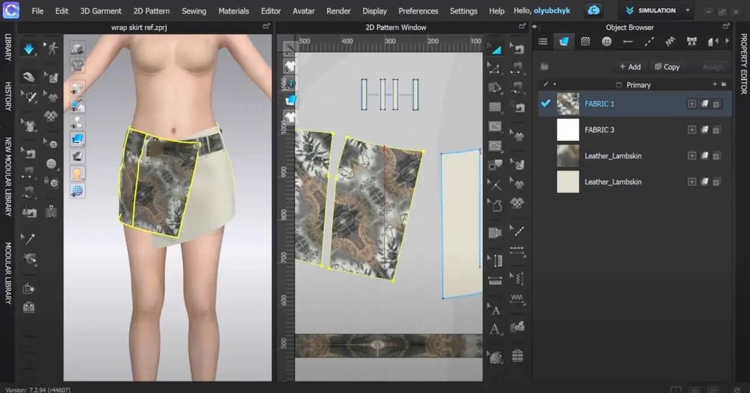750x393 pixels.
Task: Toggle the top eye display icon in 2D window
Action: point(290,49)
